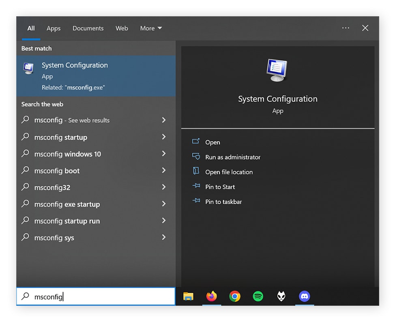Image resolution: width=395 pixels, height=322 pixels.
Task: Click the magnifier icon beside msconfig sys
Action: [x=25, y=237]
